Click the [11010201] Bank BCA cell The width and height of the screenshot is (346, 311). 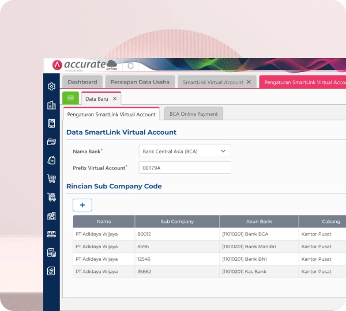point(259,234)
